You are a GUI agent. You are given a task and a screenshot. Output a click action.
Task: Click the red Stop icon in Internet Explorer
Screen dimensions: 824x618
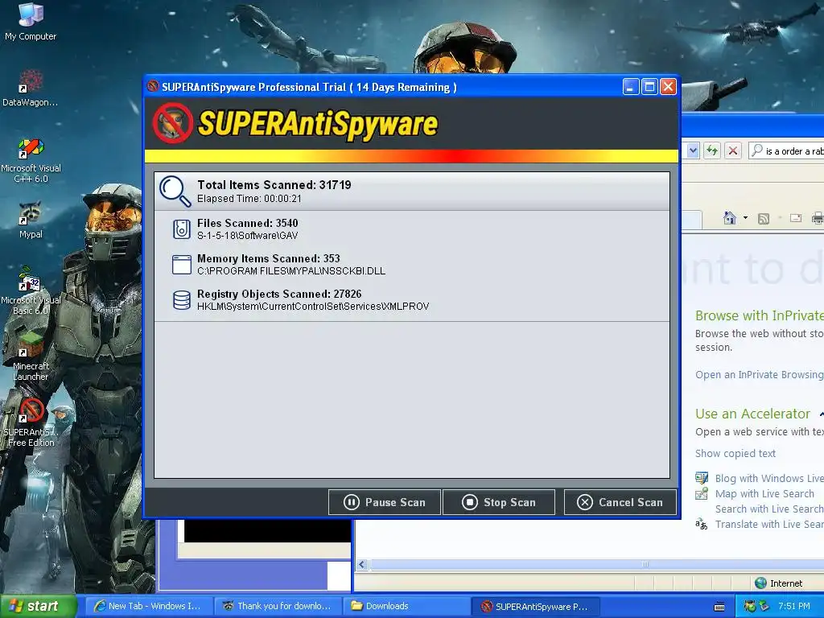click(x=732, y=150)
